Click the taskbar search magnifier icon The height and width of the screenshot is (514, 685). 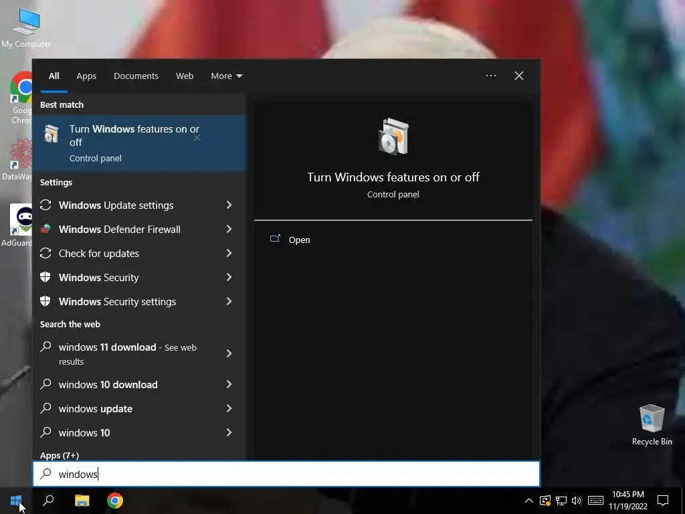point(48,501)
